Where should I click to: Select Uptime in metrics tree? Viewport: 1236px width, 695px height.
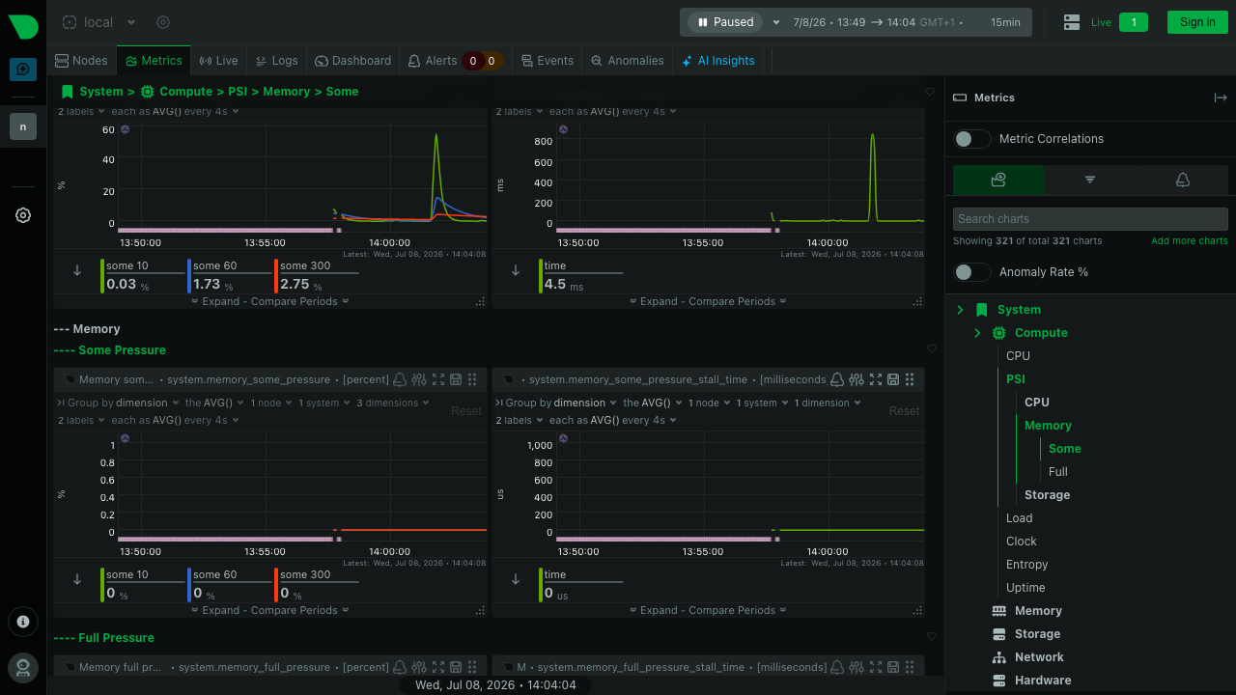point(1025,588)
